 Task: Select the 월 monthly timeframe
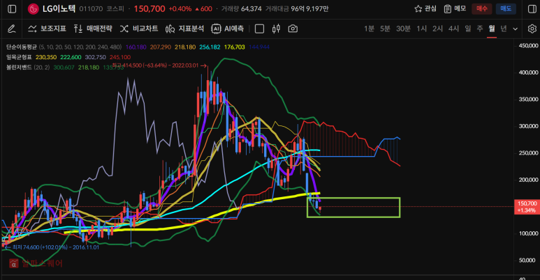[x=491, y=29]
